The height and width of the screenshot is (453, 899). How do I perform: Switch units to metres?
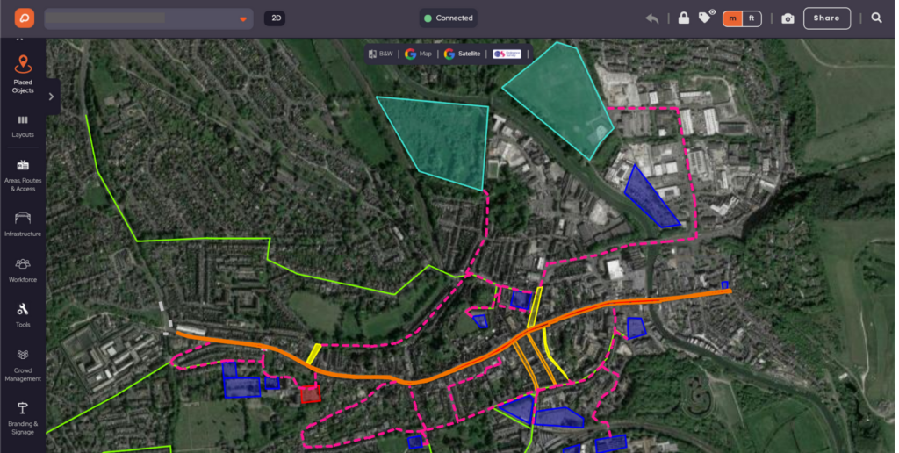tap(733, 18)
